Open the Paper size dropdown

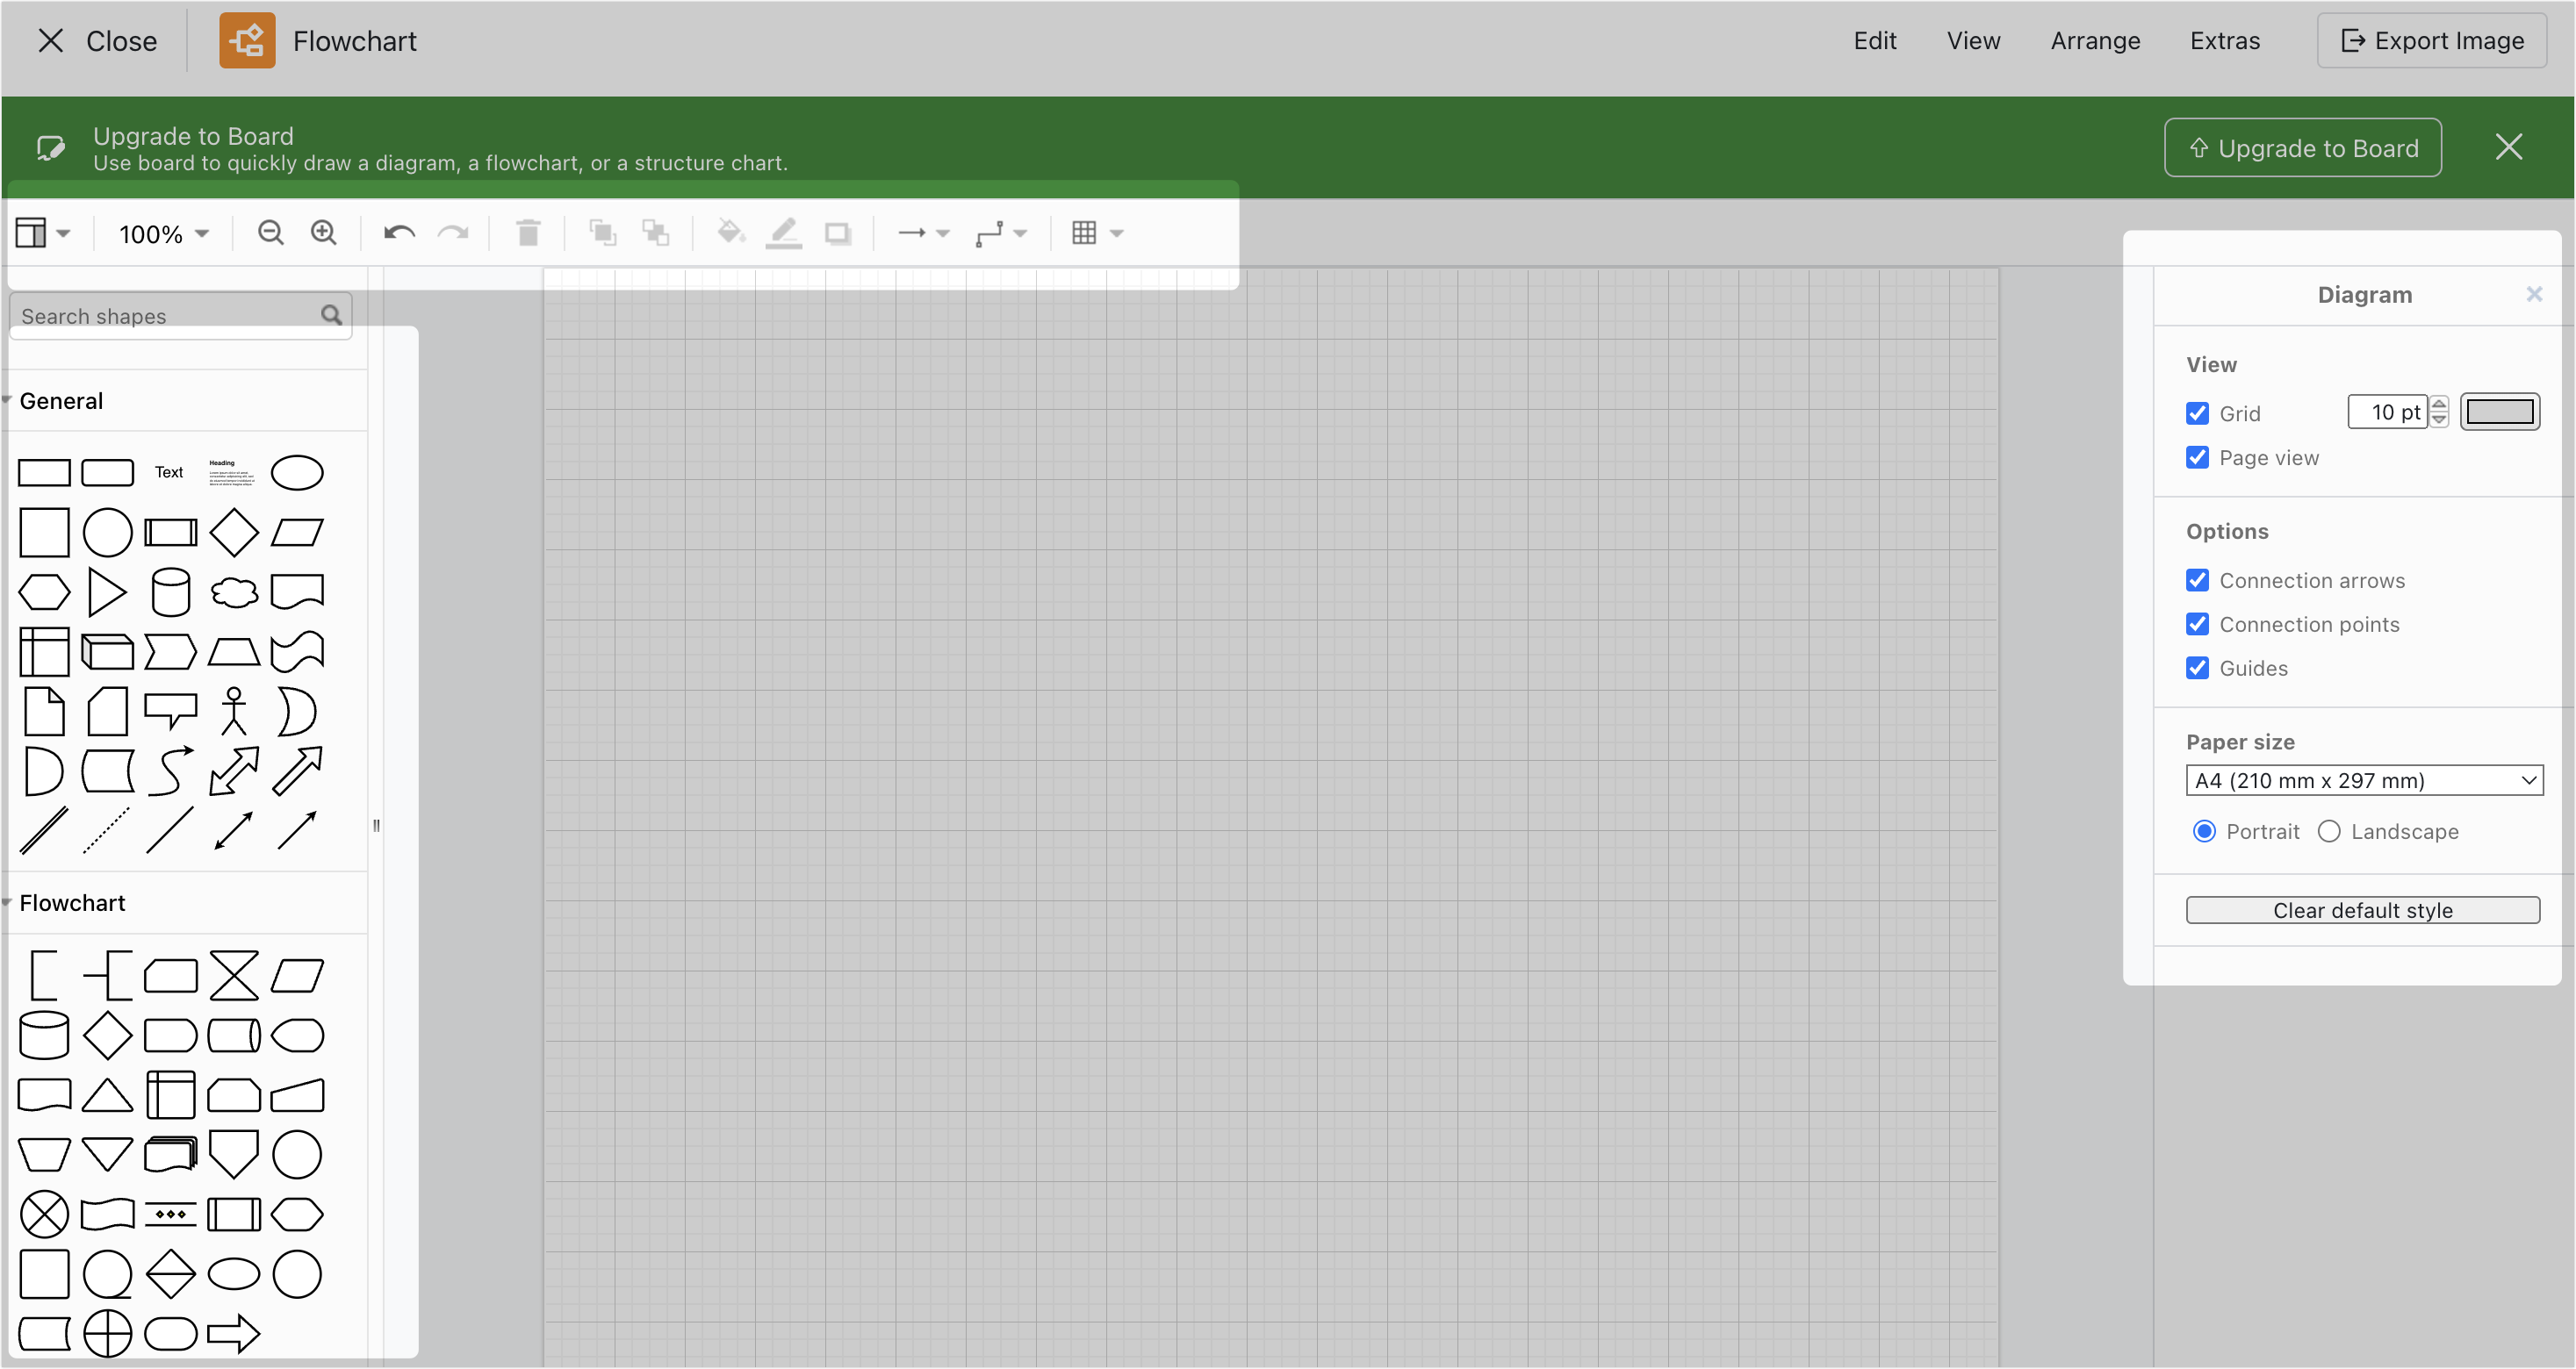[2364, 780]
